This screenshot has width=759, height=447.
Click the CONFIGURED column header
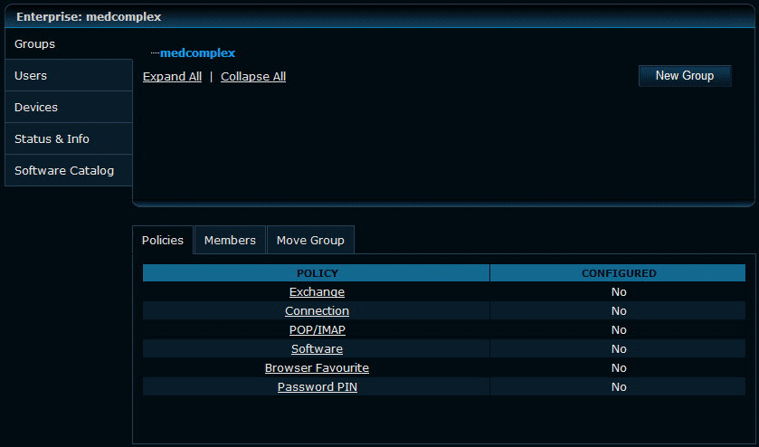pyautogui.click(x=619, y=273)
